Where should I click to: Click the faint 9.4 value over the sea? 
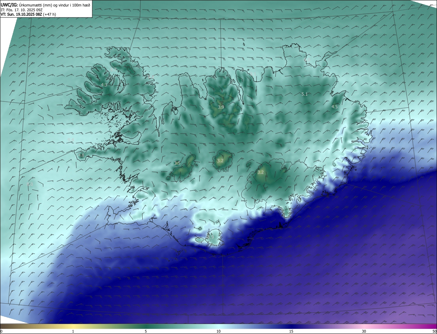point(71,140)
